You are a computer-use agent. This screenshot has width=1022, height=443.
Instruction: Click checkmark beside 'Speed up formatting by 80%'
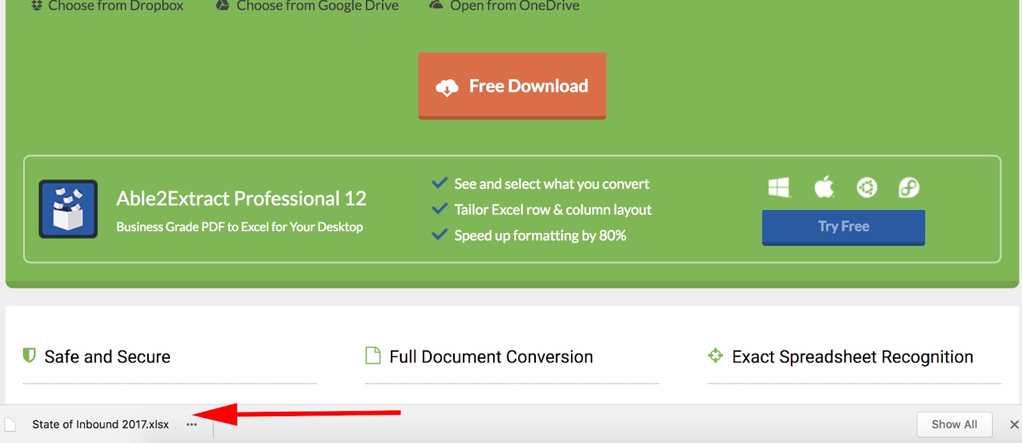439,234
